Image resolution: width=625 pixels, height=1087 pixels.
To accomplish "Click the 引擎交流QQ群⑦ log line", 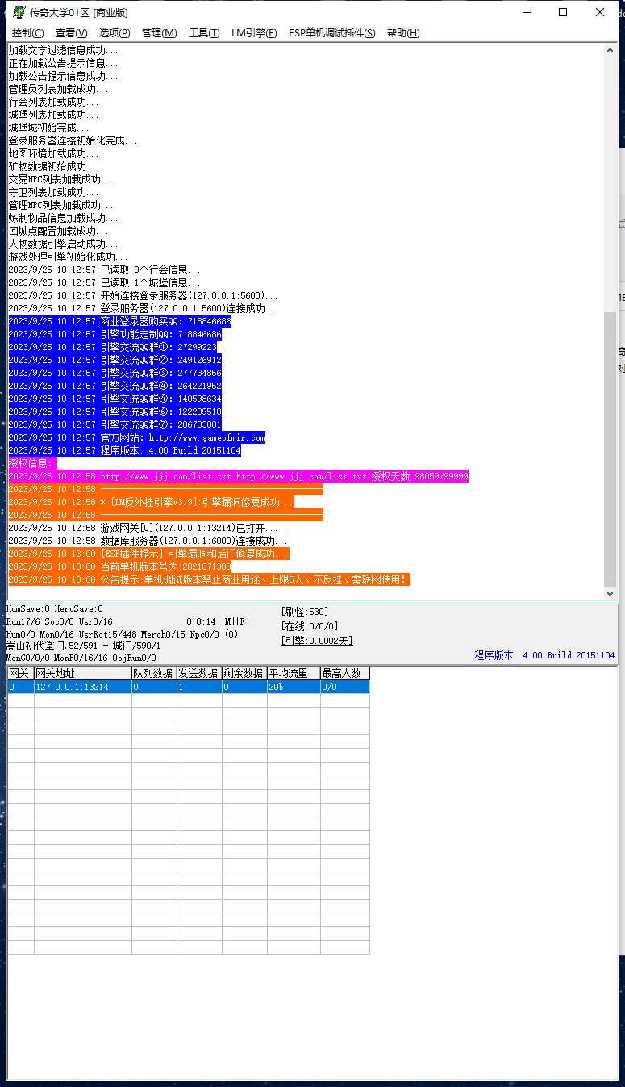I will click(x=115, y=424).
